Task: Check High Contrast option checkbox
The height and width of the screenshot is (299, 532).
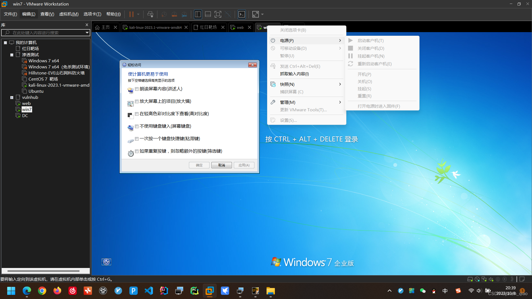Action: point(137,114)
